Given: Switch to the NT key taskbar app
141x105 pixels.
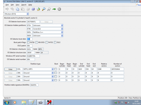Looking at the screenshot, I should coord(49,102).
